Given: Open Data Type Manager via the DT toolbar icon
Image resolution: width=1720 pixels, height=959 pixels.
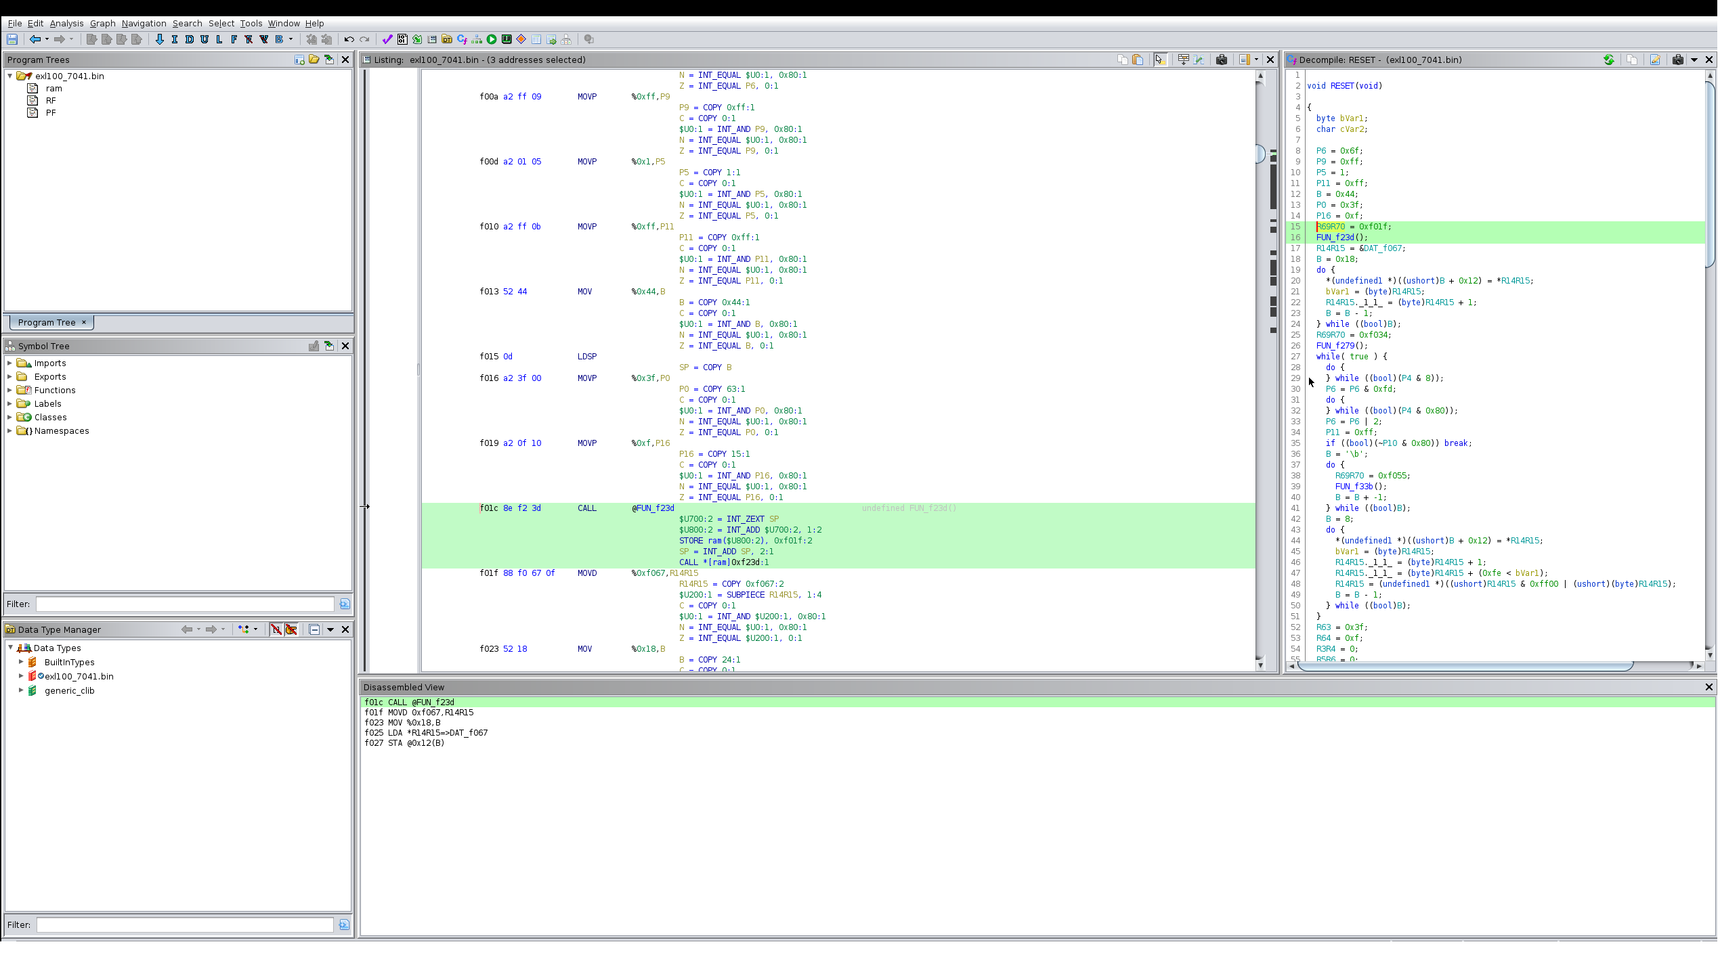Looking at the screenshot, I should [447, 39].
